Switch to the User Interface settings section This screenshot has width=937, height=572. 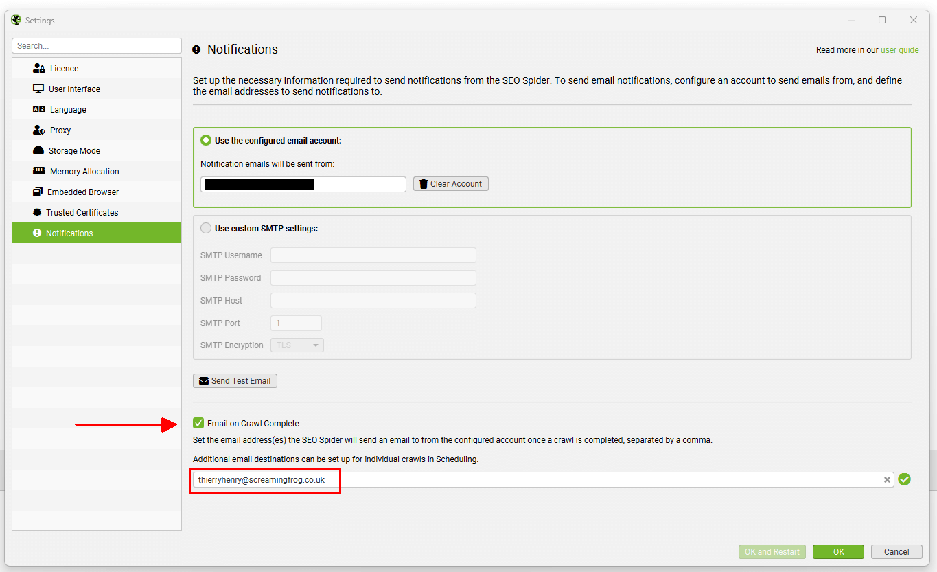pyautogui.click(x=40, y=89)
